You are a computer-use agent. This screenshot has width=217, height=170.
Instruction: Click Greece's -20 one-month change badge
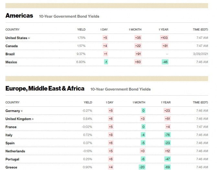(142, 167)
